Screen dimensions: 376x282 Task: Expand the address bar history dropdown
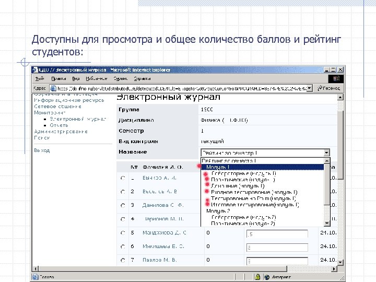(x=310, y=88)
